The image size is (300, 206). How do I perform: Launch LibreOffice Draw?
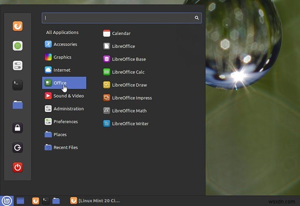(125, 85)
